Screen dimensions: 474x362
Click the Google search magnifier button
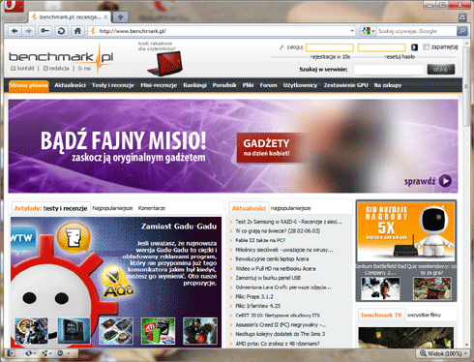(x=461, y=31)
